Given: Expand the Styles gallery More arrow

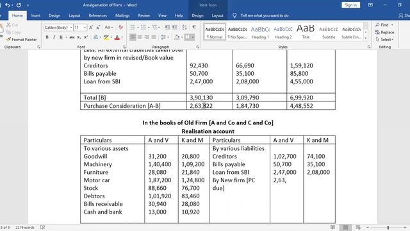Looking at the screenshot, I should (366, 38).
